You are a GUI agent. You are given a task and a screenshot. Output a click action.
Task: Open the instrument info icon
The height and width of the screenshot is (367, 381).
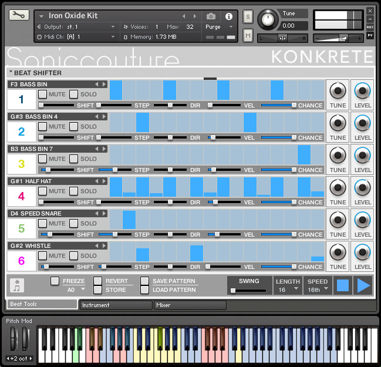pyautogui.click(x=228, y=16)
